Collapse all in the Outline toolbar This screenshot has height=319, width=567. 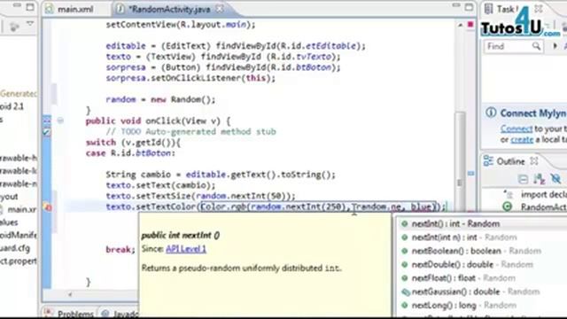click(523, 179)
